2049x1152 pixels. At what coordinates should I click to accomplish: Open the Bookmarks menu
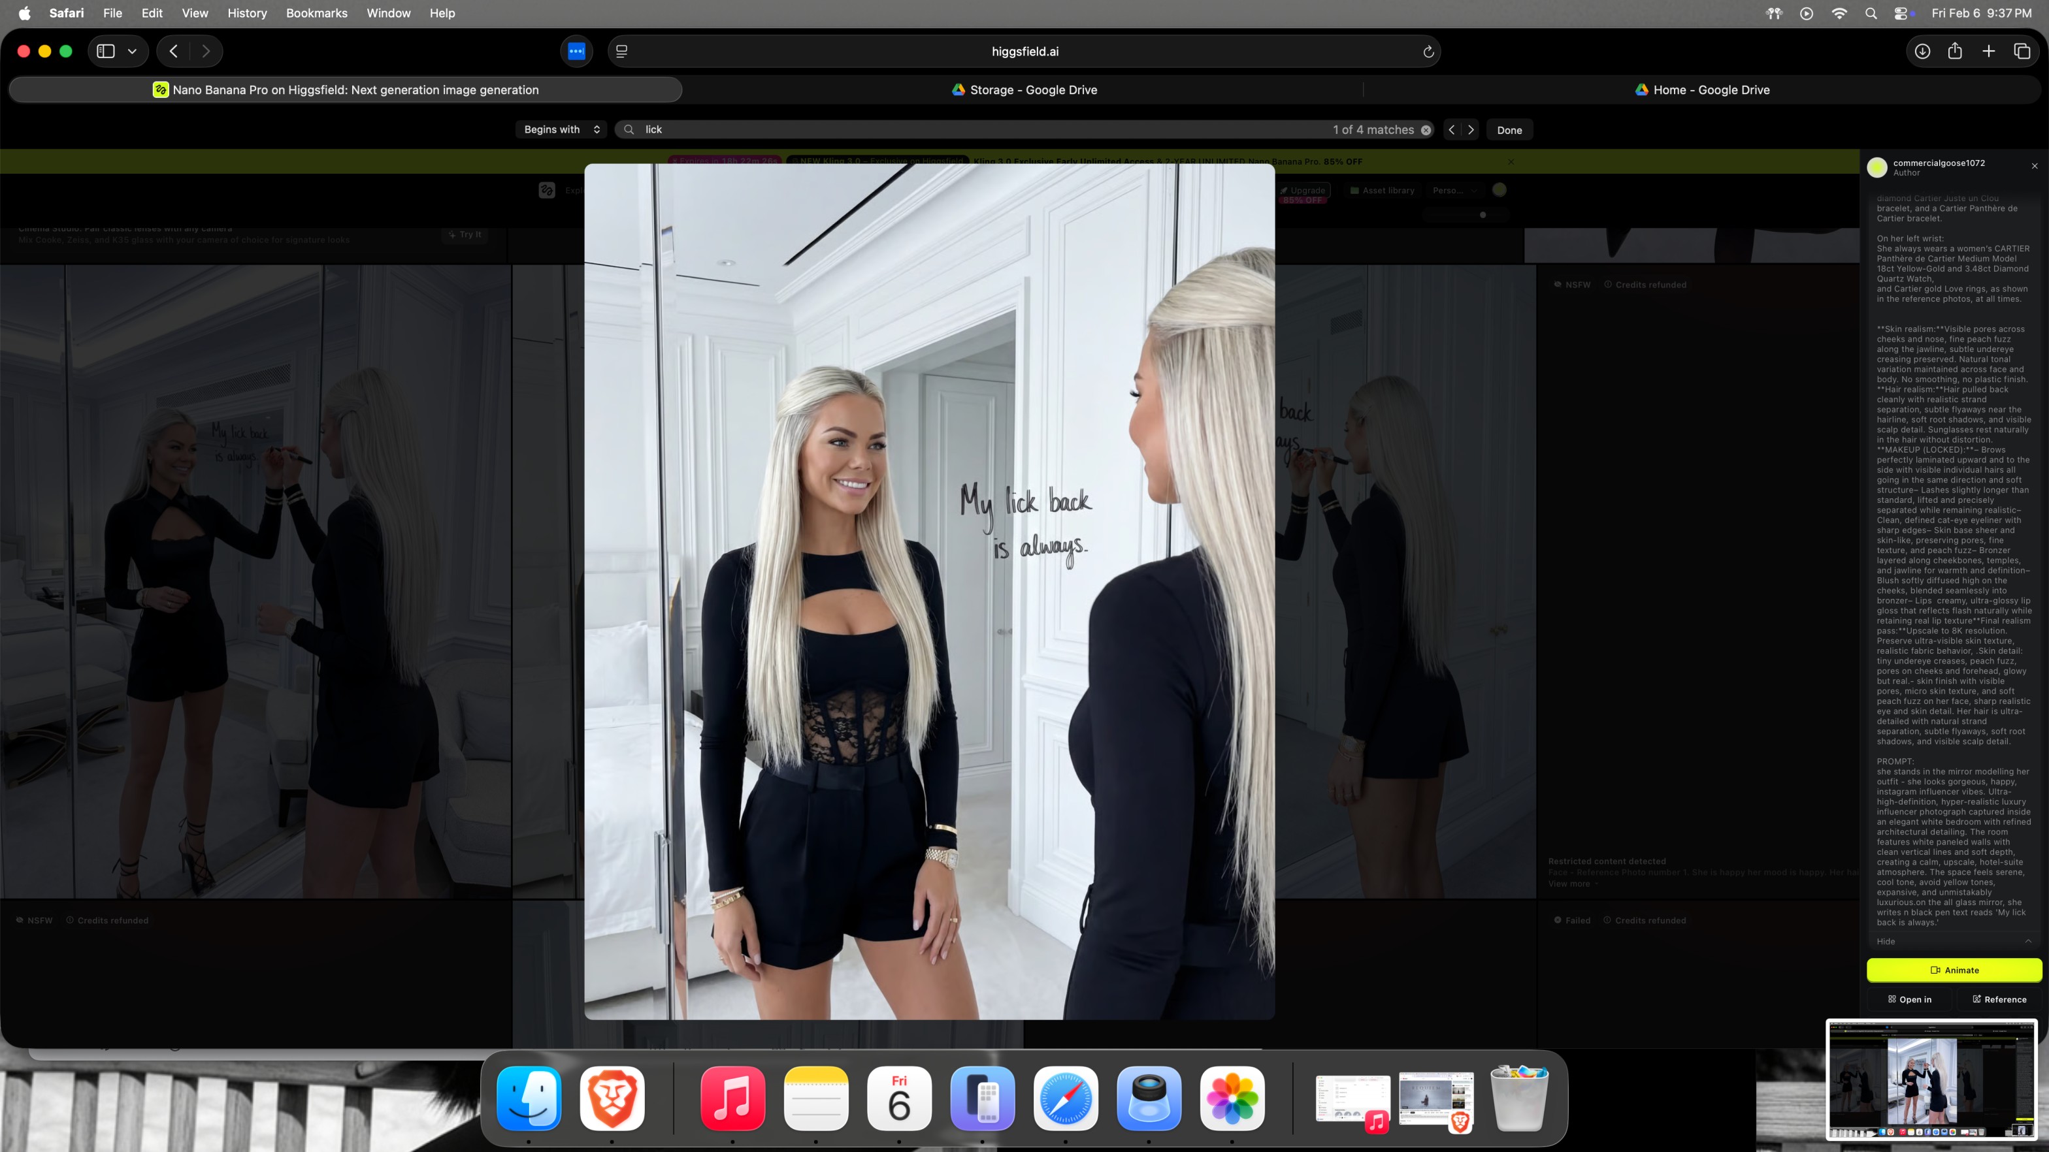click(x=317, y=12)
